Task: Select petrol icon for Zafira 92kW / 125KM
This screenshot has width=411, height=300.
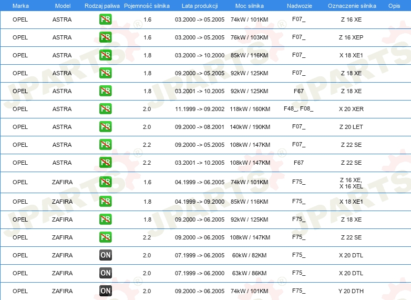Action: pos(105,219)
